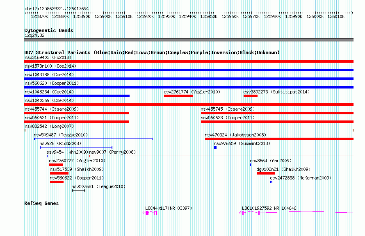Click esv2472858 (McKernan2009) label

click(x=301, y=178)
